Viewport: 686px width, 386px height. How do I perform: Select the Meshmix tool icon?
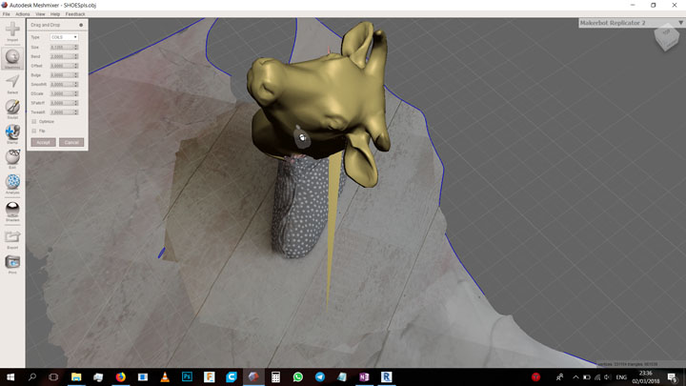pyautogui.click(x=12, y=57)
